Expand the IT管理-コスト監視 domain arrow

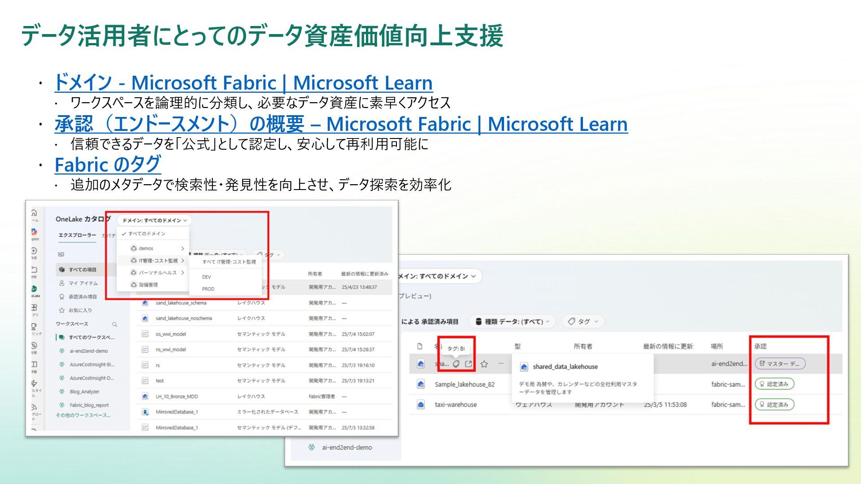pyautogui.click(x=183, y=260)
